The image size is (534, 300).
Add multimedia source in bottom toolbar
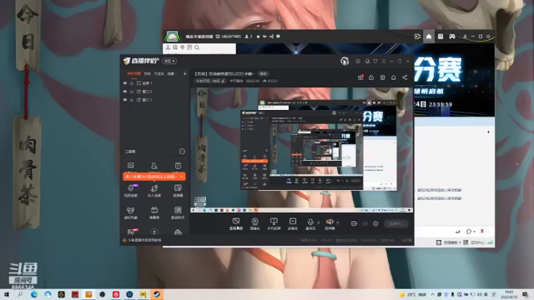[x=292, y=224]
